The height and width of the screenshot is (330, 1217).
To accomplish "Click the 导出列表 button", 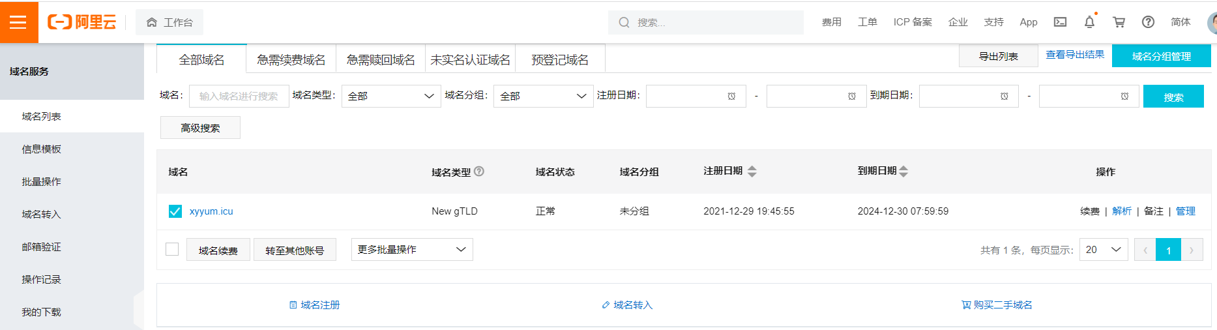I will tap(998, 56).
